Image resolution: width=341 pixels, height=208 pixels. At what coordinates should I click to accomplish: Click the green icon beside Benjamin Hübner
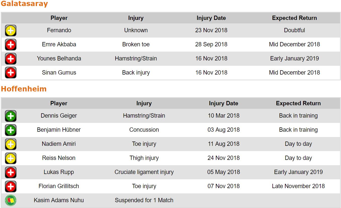[11, 130]
